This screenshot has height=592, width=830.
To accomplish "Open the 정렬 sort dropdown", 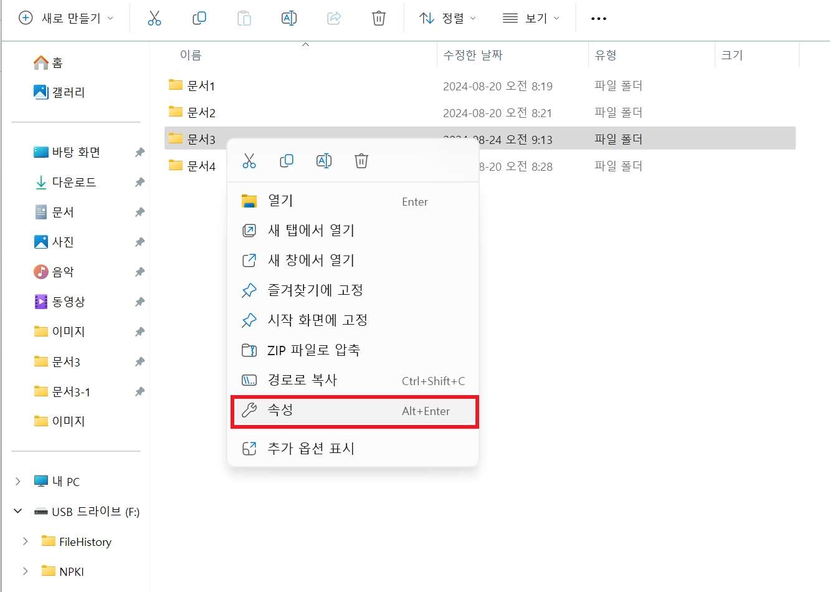I will point(448,19).
